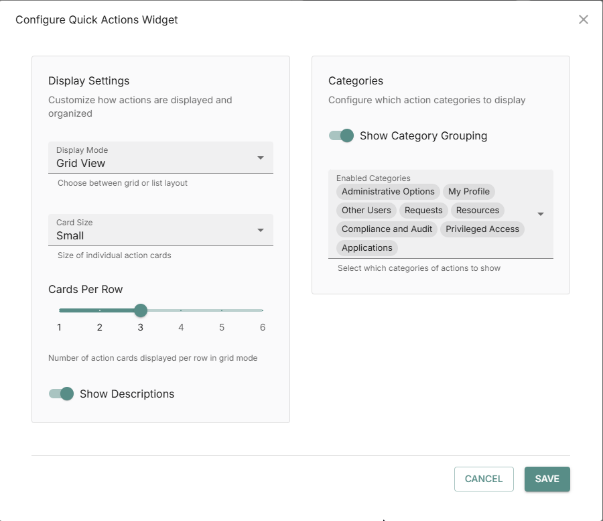
Task: Select the Administrative Options category chip
Action: (x=387, y=191)
